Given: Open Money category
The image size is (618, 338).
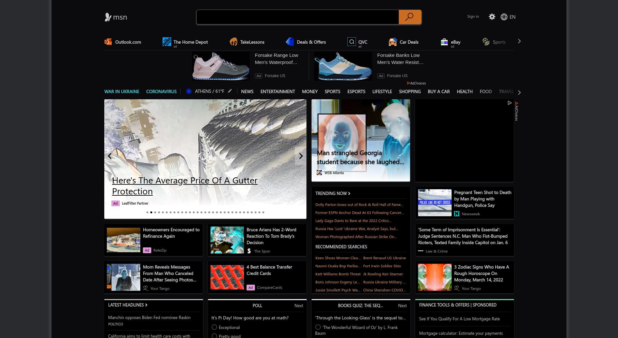Looking at the screenshot, I should (310, 92).
